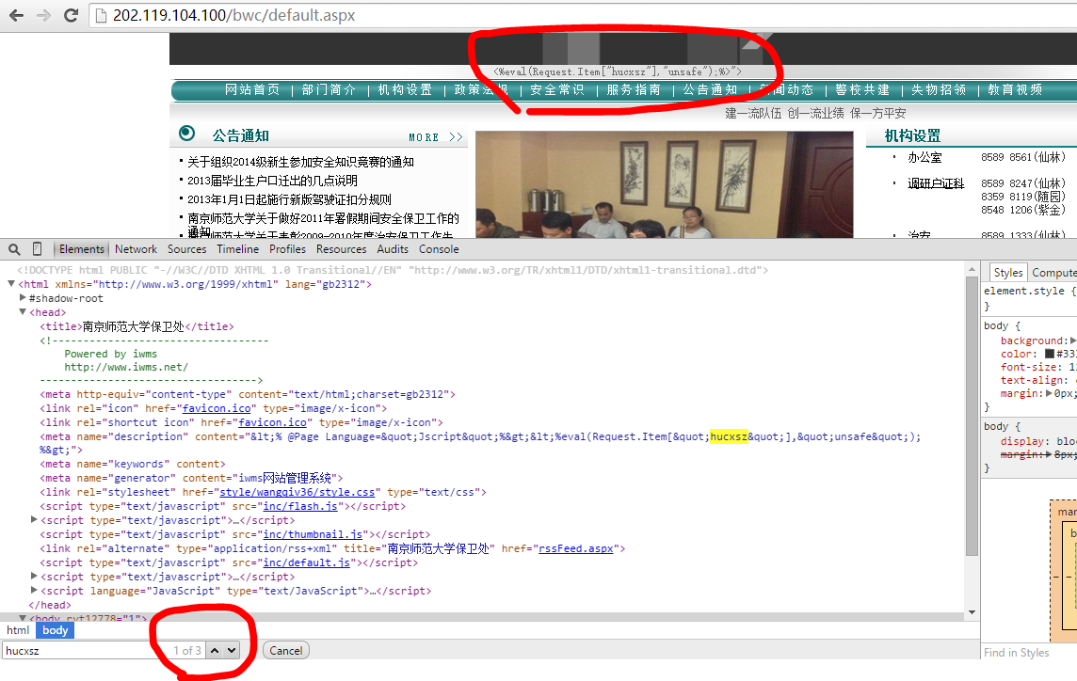Open 教育视频 nav menu item
Screen dimensions: 1077x681
[1015, 90]
